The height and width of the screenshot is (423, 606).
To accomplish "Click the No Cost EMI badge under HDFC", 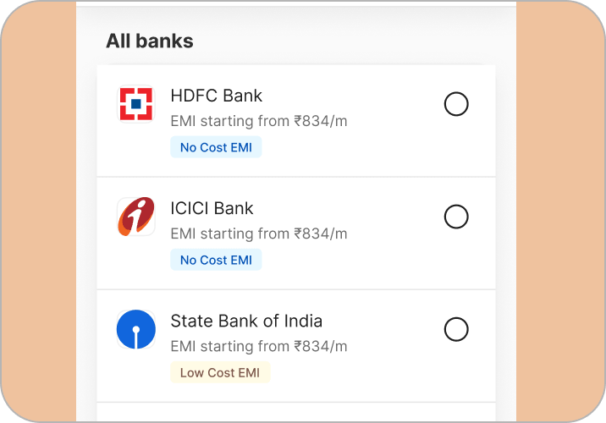I will tap(216, 147).
